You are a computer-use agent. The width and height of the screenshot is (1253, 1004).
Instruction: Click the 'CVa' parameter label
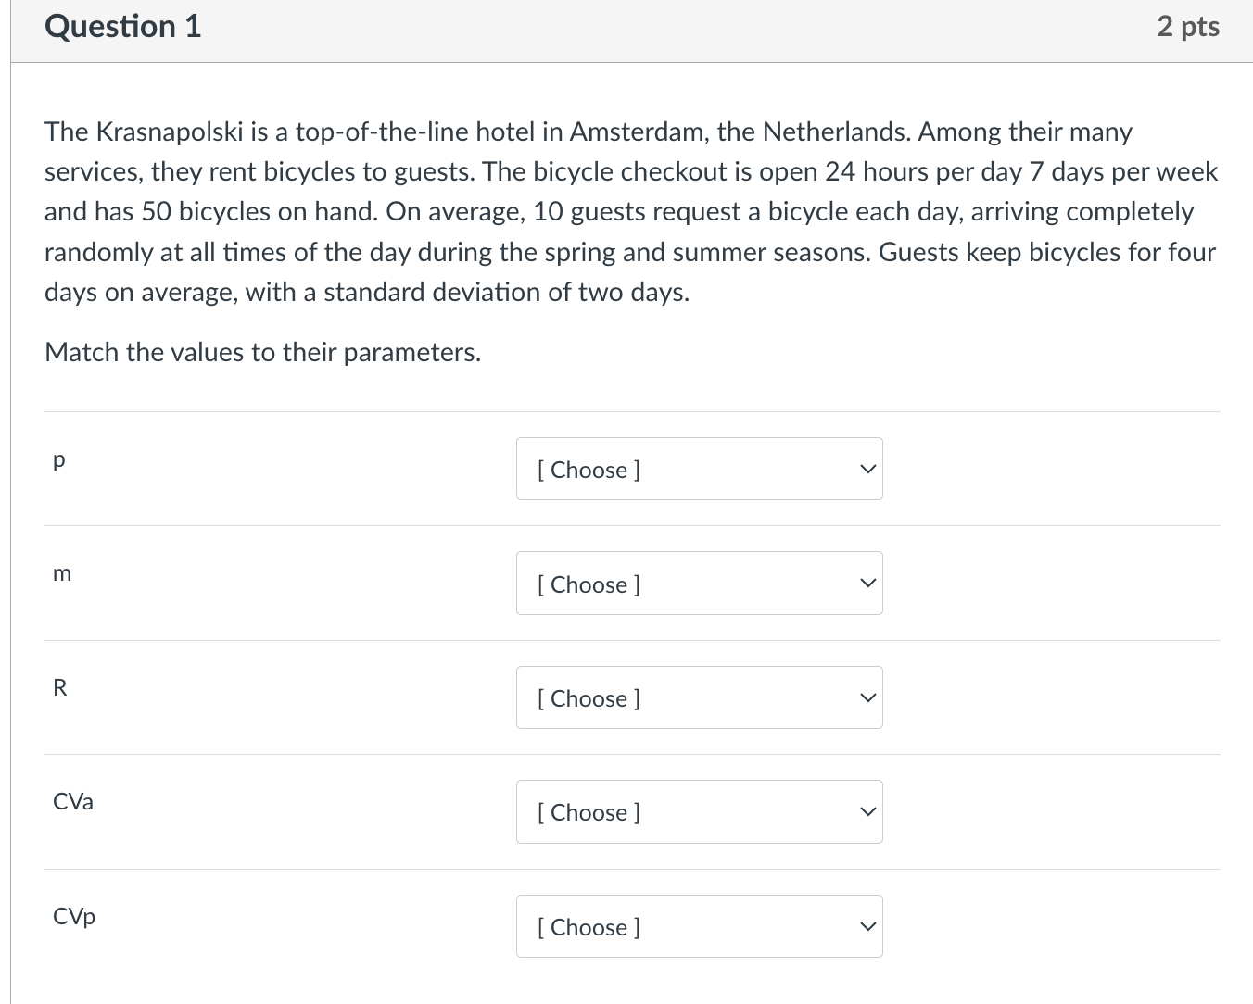(73, 801)
